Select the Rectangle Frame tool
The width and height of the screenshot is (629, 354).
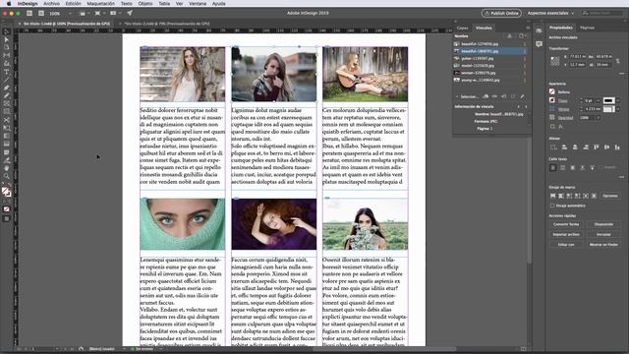point(6,103)
